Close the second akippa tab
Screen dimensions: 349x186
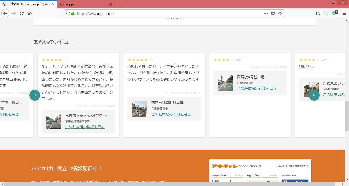click(110, 4)
